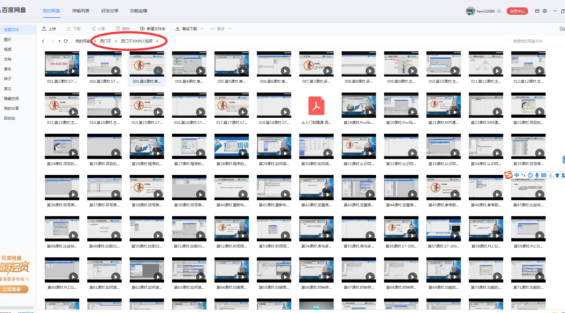The image size is (565, 313).
Task: Open the Sogou skin shirt icon
Action: (x=557, y=175)
